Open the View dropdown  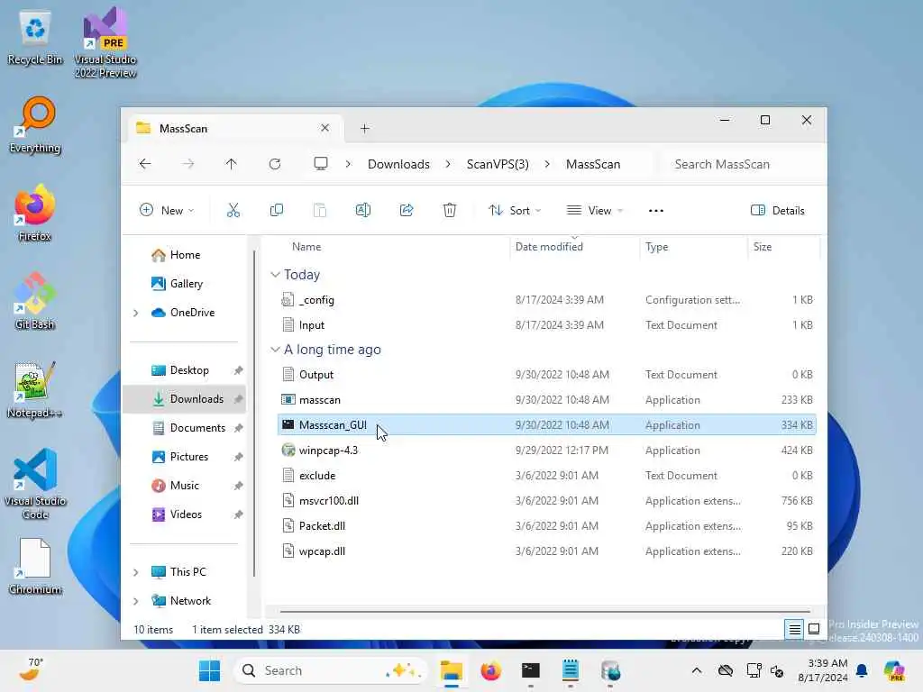click(x=595, y=210)
